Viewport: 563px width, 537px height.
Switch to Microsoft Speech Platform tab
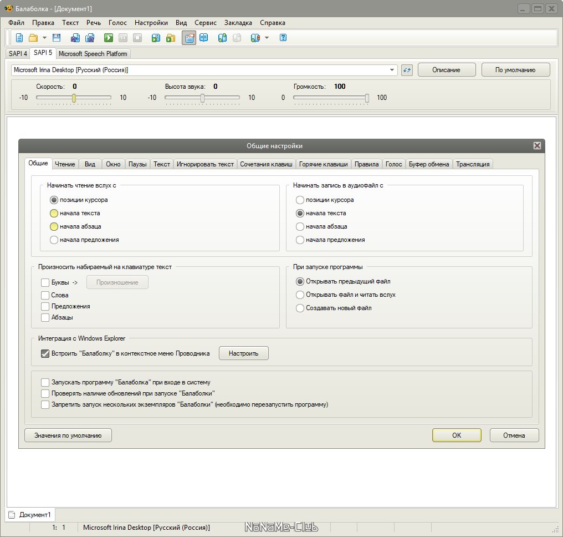[93, 54]
